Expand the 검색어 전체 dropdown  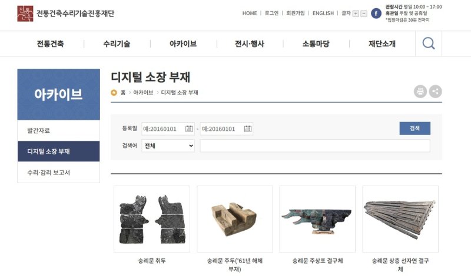pyautogui.click(x=168, y=146)
